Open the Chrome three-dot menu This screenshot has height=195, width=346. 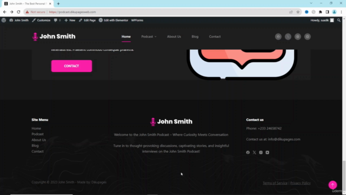point(341,12)
